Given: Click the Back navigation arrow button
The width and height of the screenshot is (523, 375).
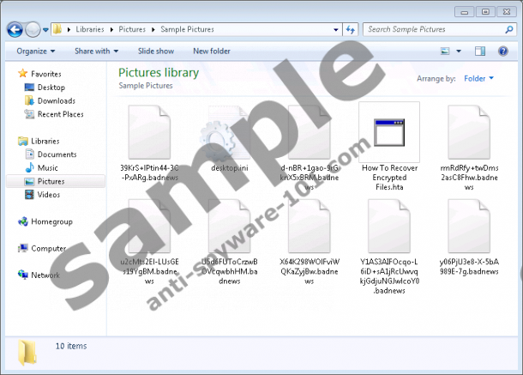Looking at the screenshot, I should pos(15,29).
